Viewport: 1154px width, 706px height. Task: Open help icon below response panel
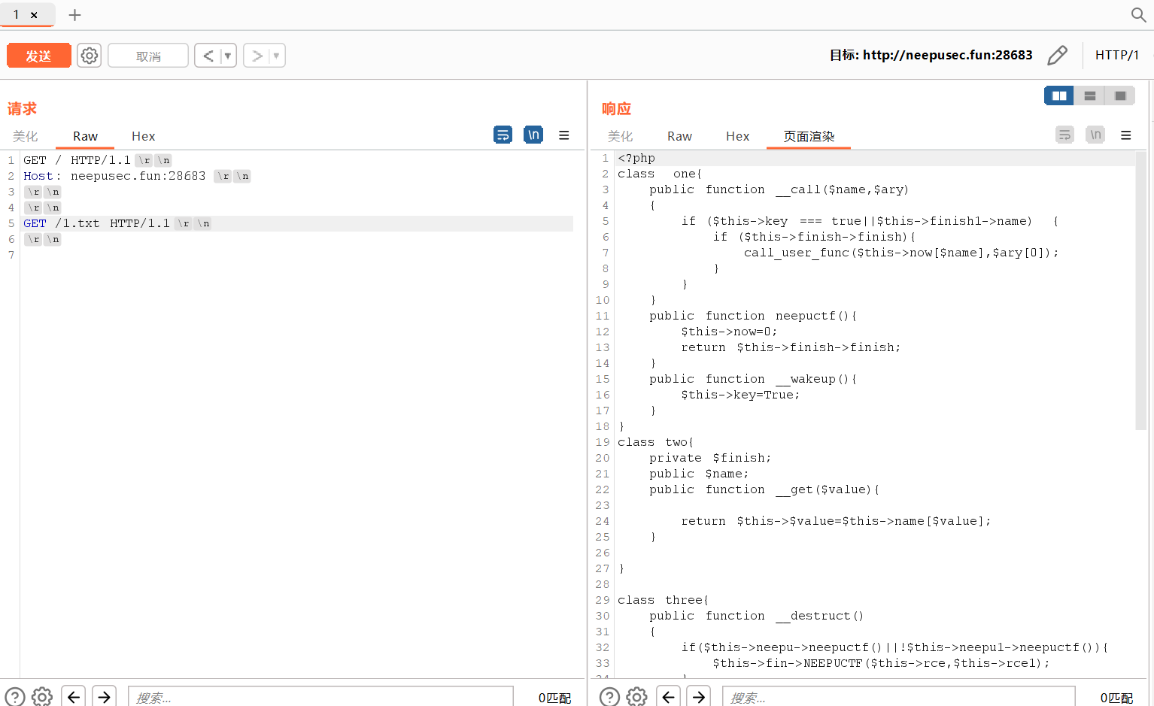(x=609, y=697)
